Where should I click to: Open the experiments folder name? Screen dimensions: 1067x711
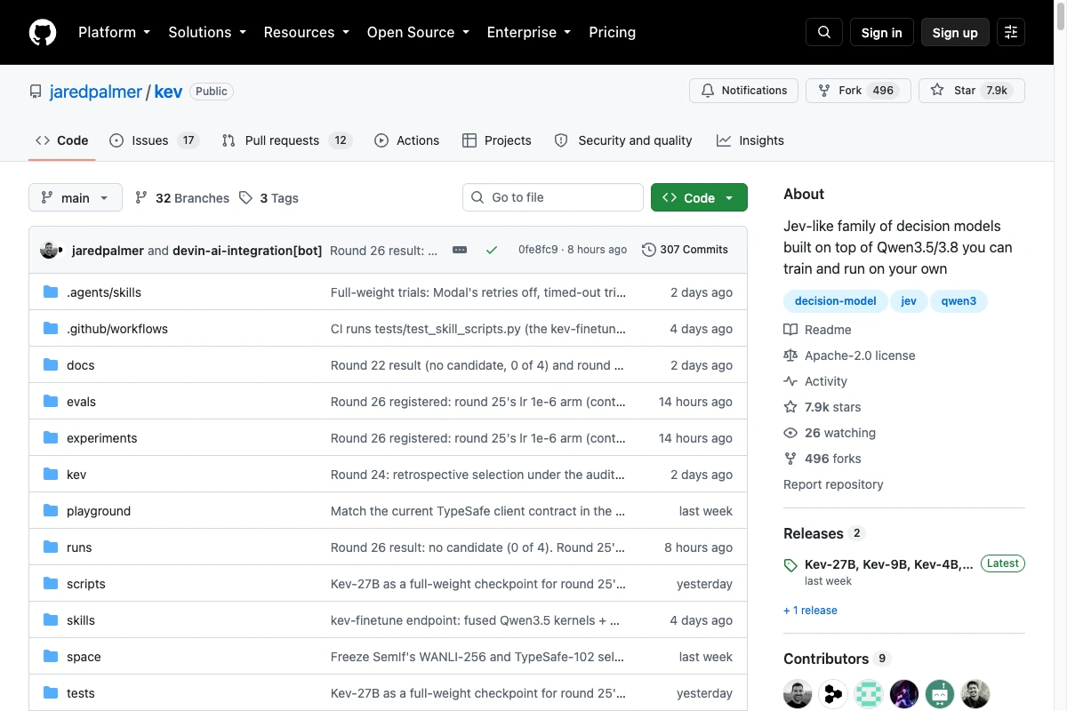coord(102,438)
